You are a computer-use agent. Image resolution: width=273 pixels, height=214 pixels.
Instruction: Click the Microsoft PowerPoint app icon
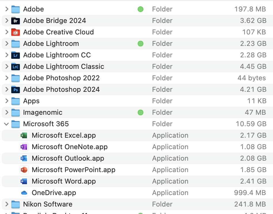pyautogui.click(x=24, y=170)
